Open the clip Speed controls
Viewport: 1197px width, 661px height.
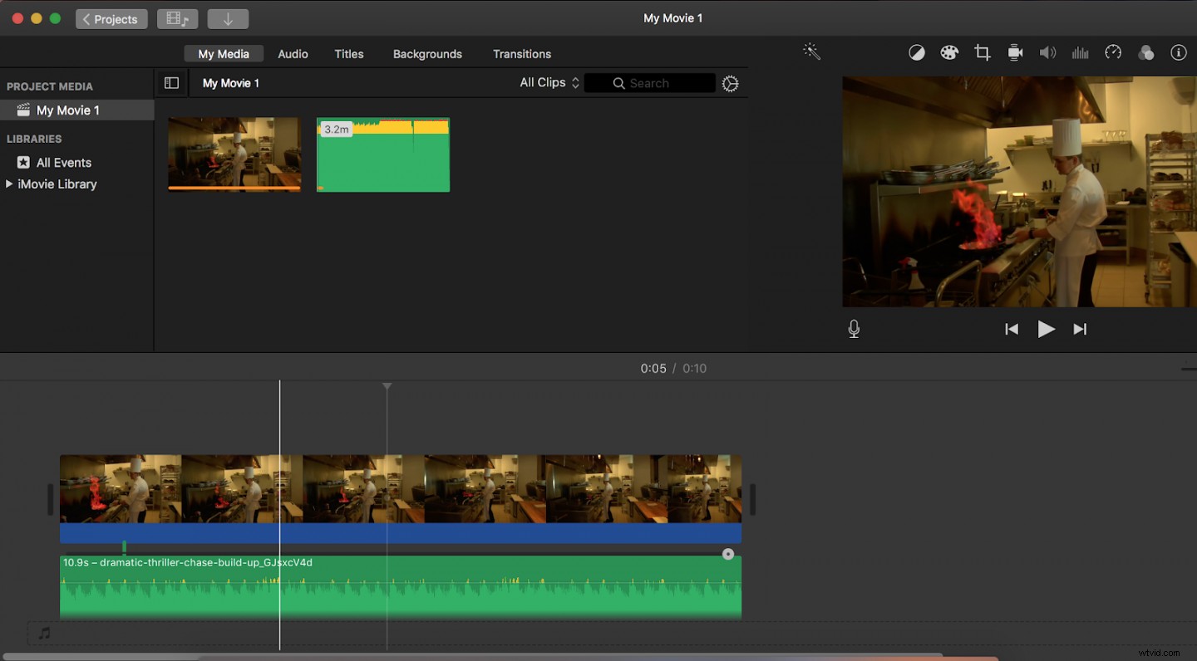pos(1113,51)
